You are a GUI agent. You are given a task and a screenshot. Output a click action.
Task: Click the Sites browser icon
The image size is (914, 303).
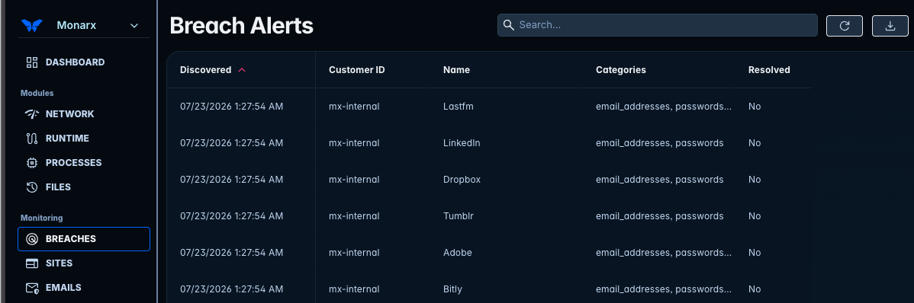pyautogui.click(x=32, y=263)
